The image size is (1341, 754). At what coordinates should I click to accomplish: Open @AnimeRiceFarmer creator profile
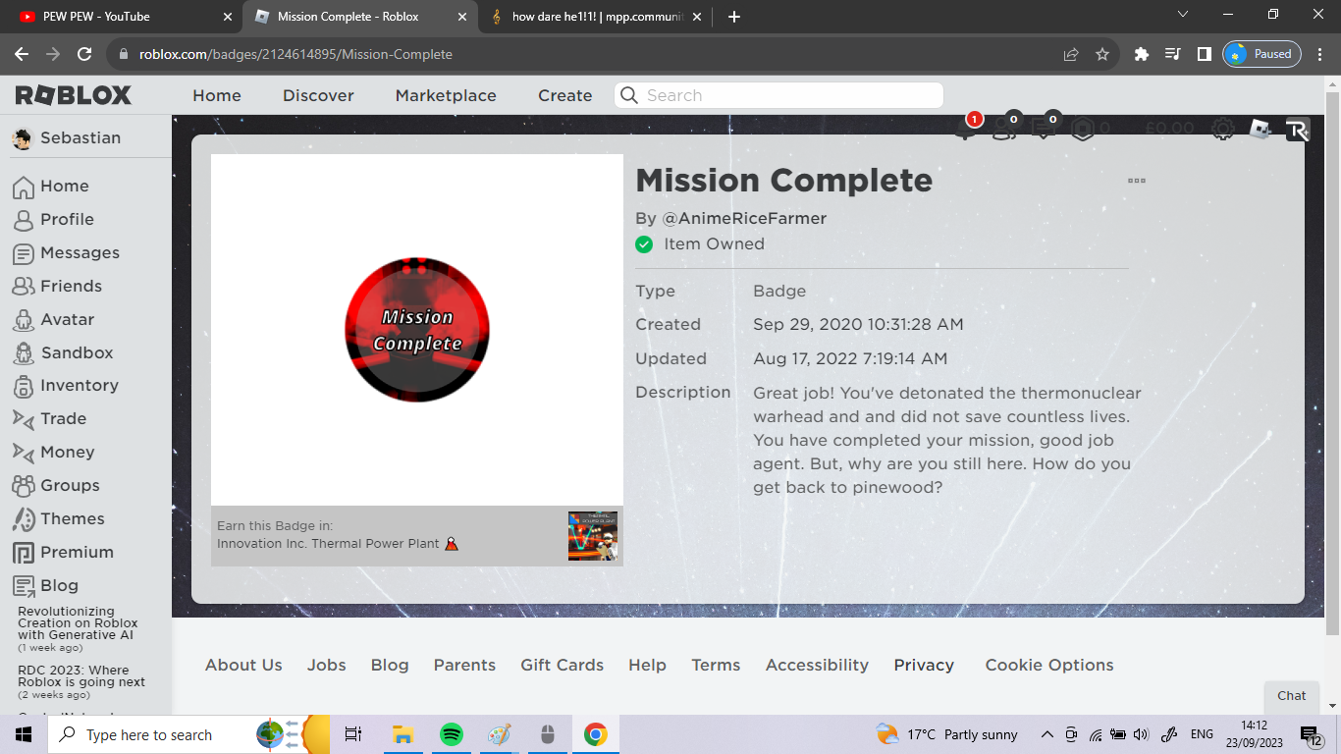[x=744, y=218]
